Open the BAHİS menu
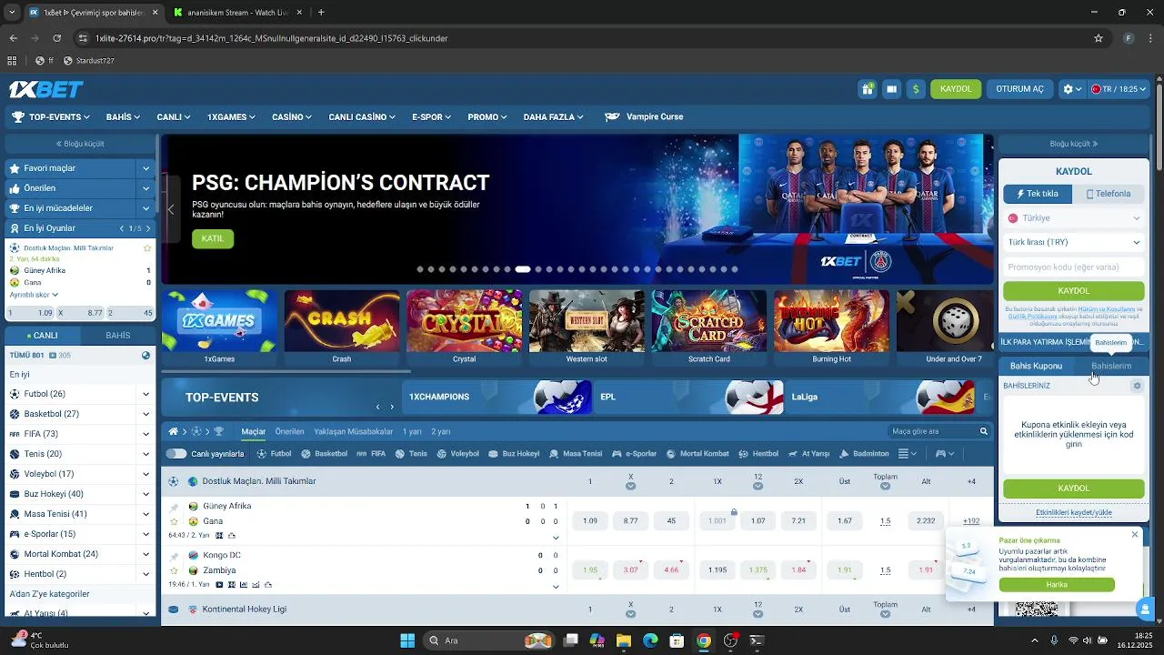Screen dimensions: 1164x655 123,117
